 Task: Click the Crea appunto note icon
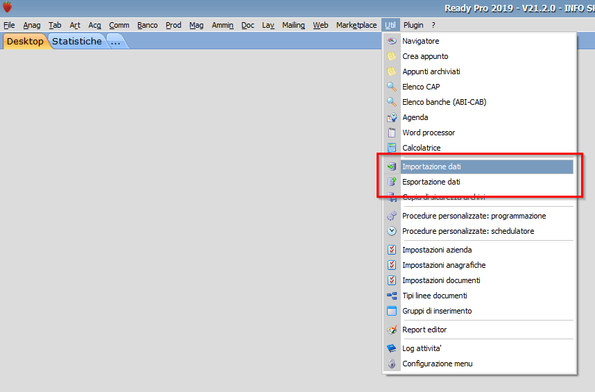click(x=392, y=56)
